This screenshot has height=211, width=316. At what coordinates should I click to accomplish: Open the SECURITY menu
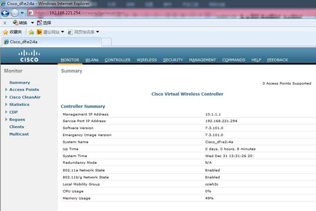[173, 60]
